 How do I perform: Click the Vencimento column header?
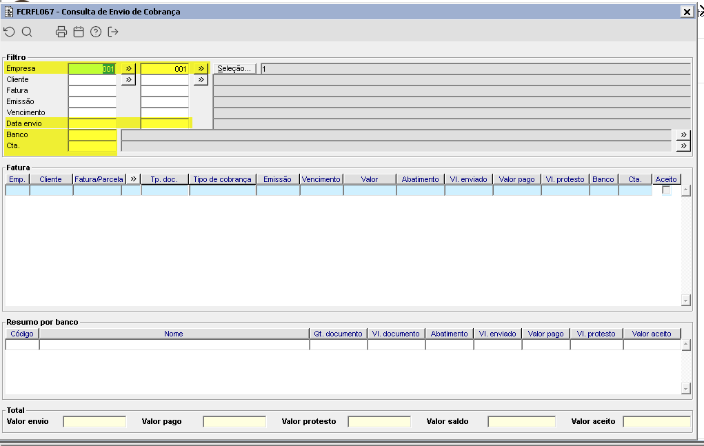(321, 179)
